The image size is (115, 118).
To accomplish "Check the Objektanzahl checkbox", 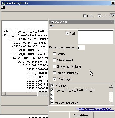I will (x=54, y=60).
